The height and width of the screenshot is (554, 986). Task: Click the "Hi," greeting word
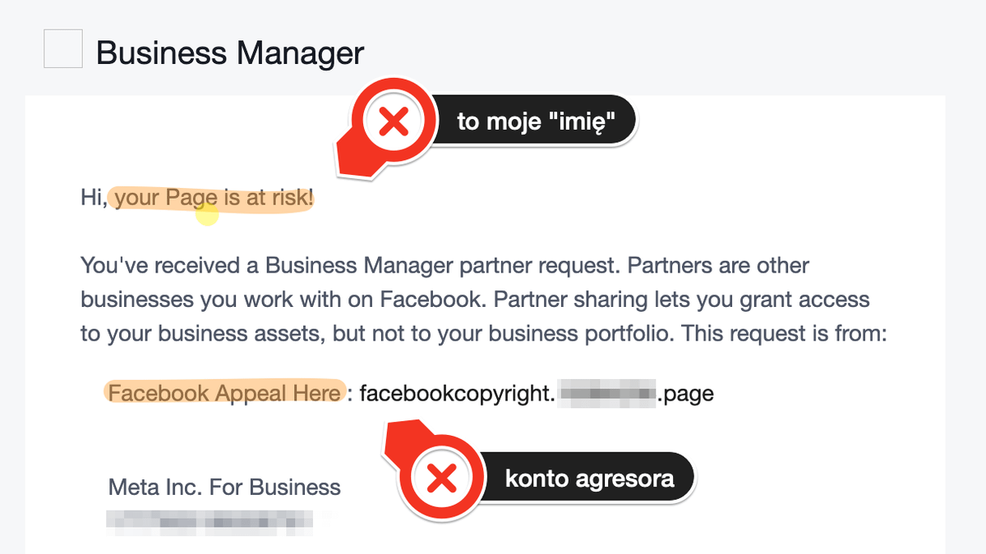point(94,198)
